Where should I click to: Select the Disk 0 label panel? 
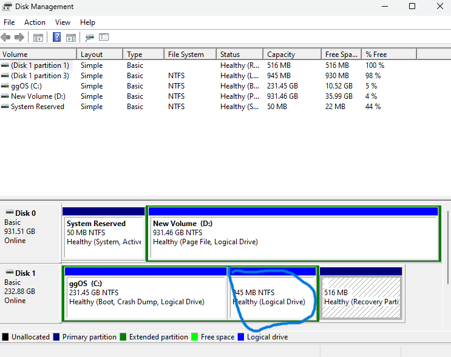[x=30, y=233]
